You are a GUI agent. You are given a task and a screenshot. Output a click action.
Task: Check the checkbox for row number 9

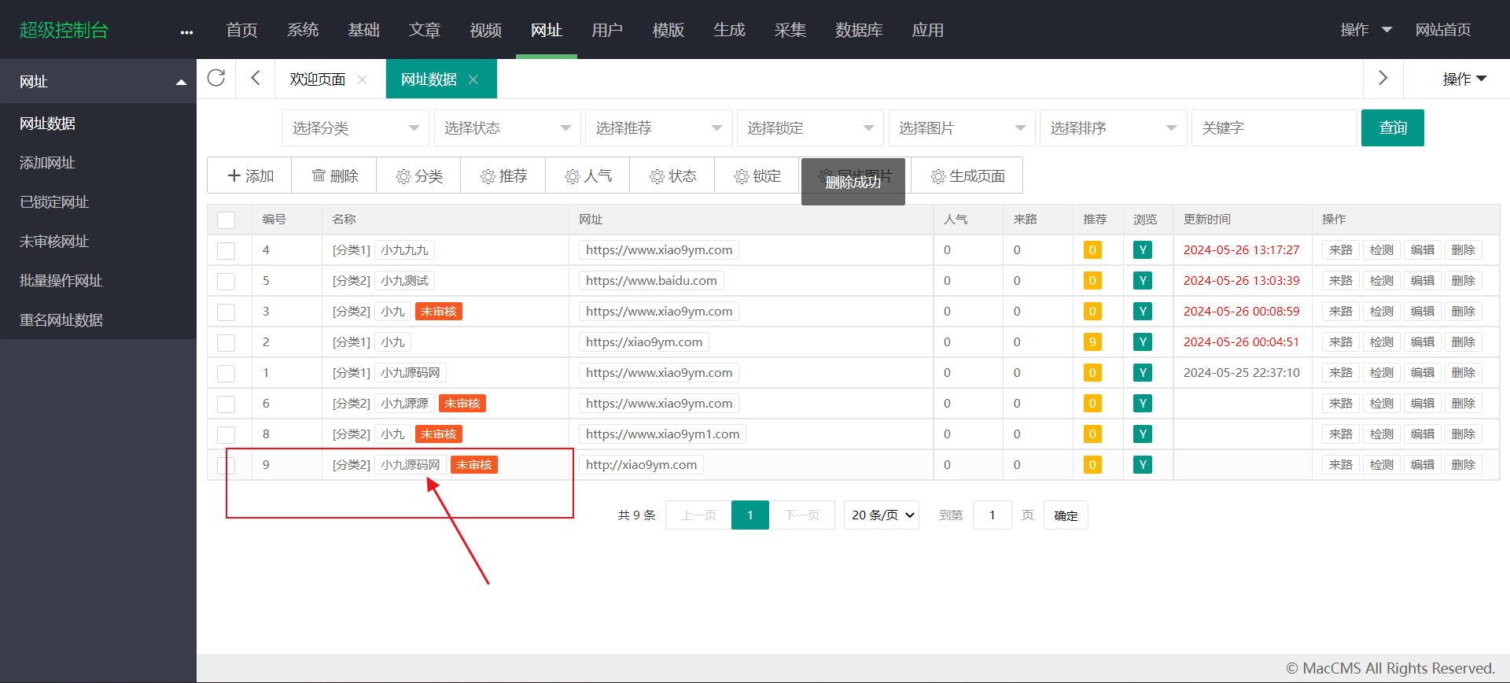[226, 466]
